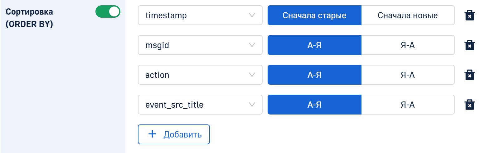Remove the msgid sort row
The width and height of the screenshot is (485, 153).
pyautogui.click(x=469, y=45)
